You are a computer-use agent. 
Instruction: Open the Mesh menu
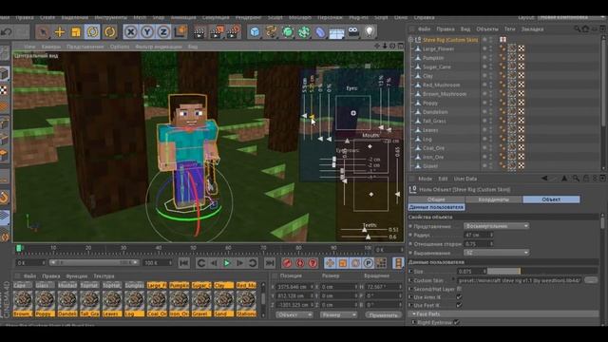(140, 17)
